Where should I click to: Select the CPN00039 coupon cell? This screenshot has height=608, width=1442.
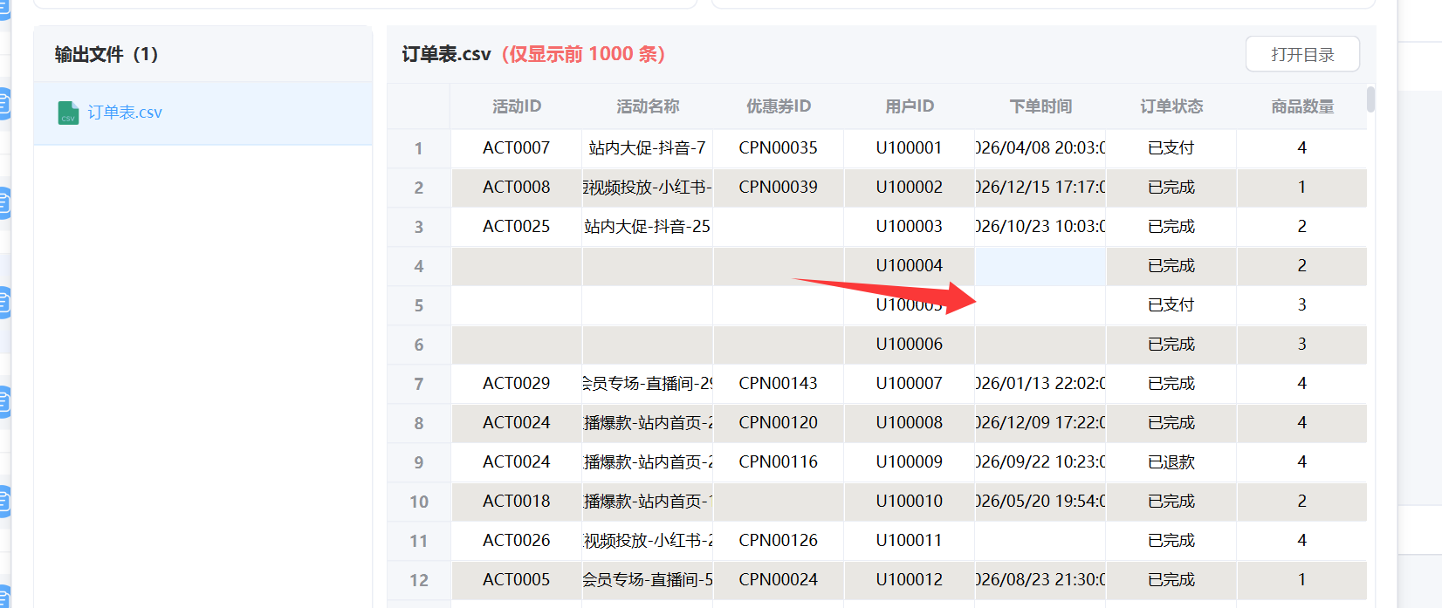tap(778, 188)
